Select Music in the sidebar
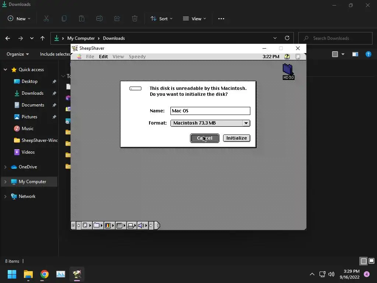 click(27, 129)
